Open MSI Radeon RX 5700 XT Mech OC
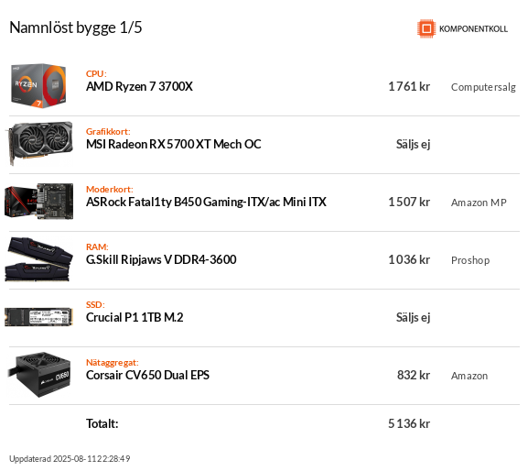The height and width of the screenshot is (471, 528). tap(174, 144)
